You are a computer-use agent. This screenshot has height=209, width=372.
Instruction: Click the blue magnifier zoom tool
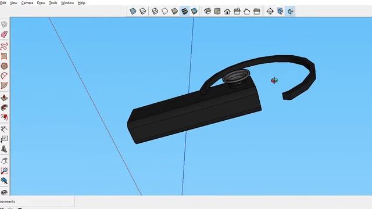(x=4, y=181)
